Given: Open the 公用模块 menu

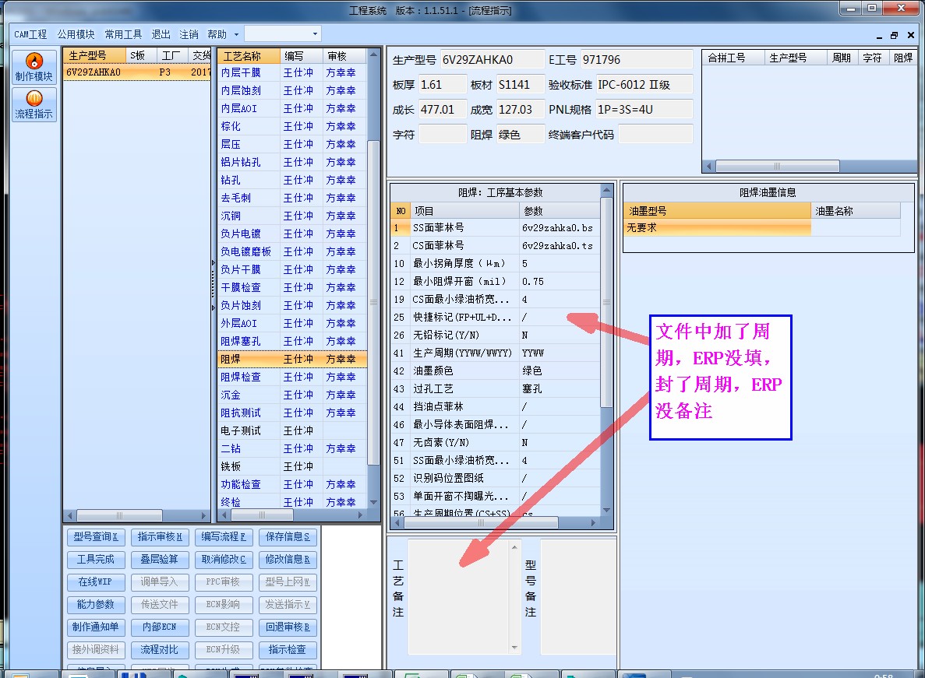Looking at the screenshot, I should click(76, 34).
